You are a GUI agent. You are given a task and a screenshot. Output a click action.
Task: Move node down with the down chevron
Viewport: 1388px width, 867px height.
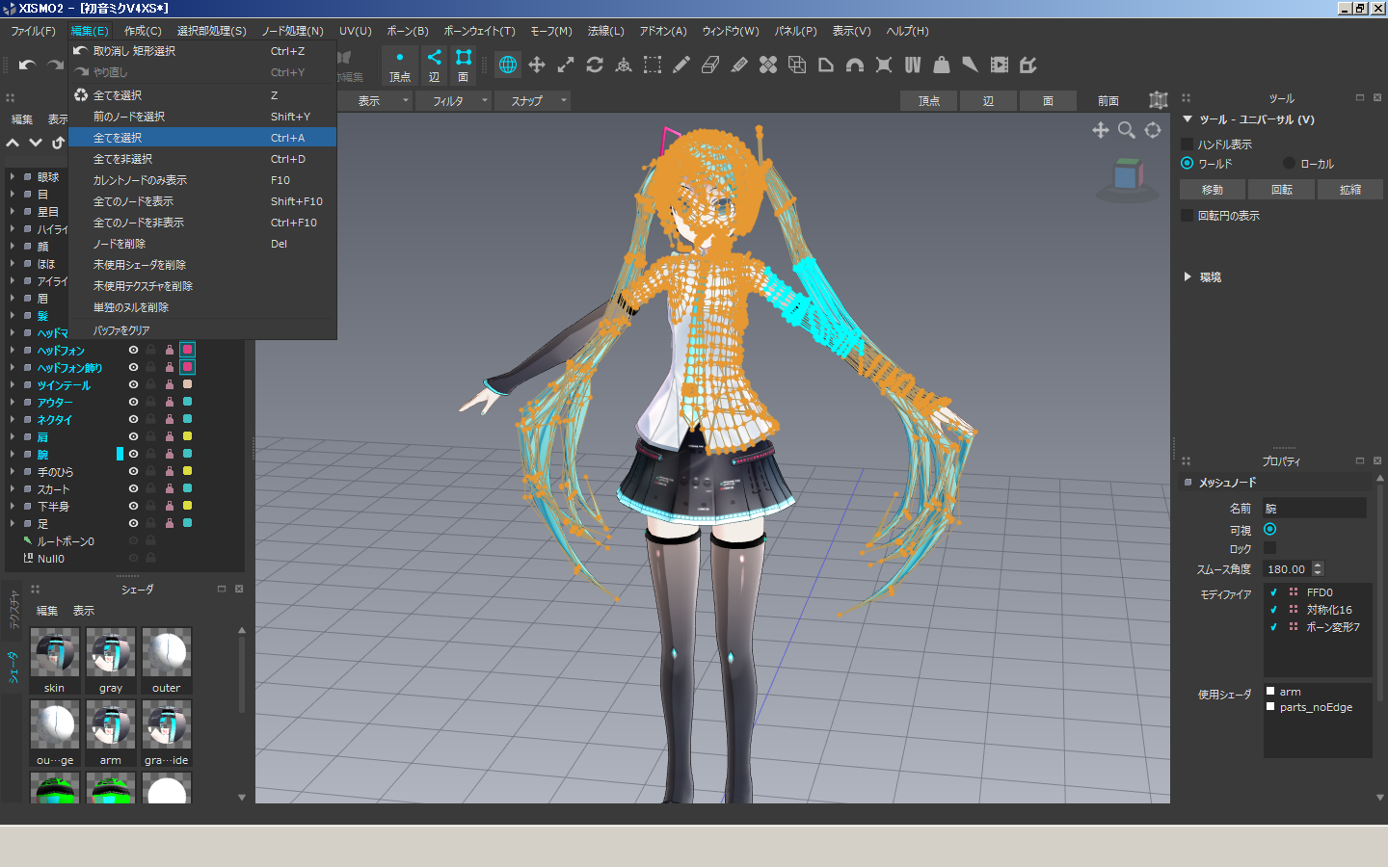(x=36, y=143)
